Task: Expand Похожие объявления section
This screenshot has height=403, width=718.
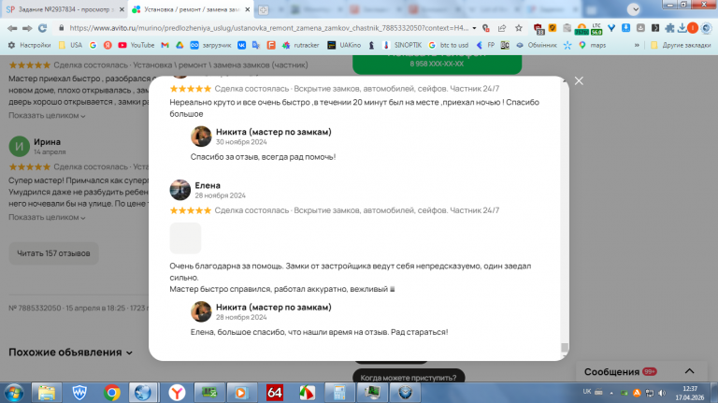Action: click(70, 353)
